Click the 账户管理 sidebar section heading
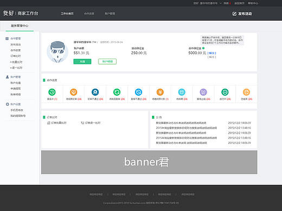Screen dimensions: 282x211 [x=16, y=77]
